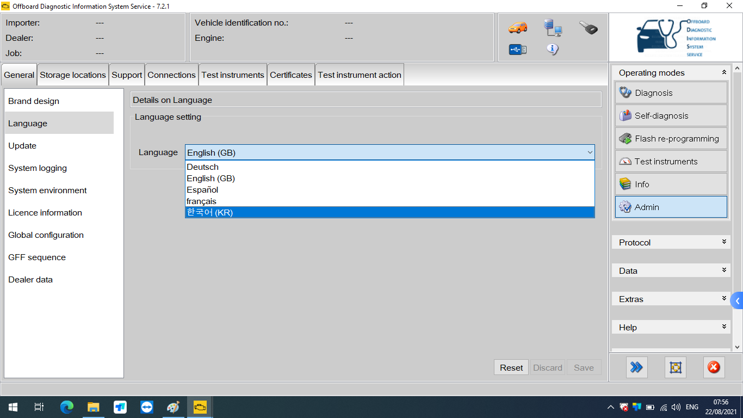Expand the Extras section
The width and height of the screenshot is (743, 418).
pos(671,299)
